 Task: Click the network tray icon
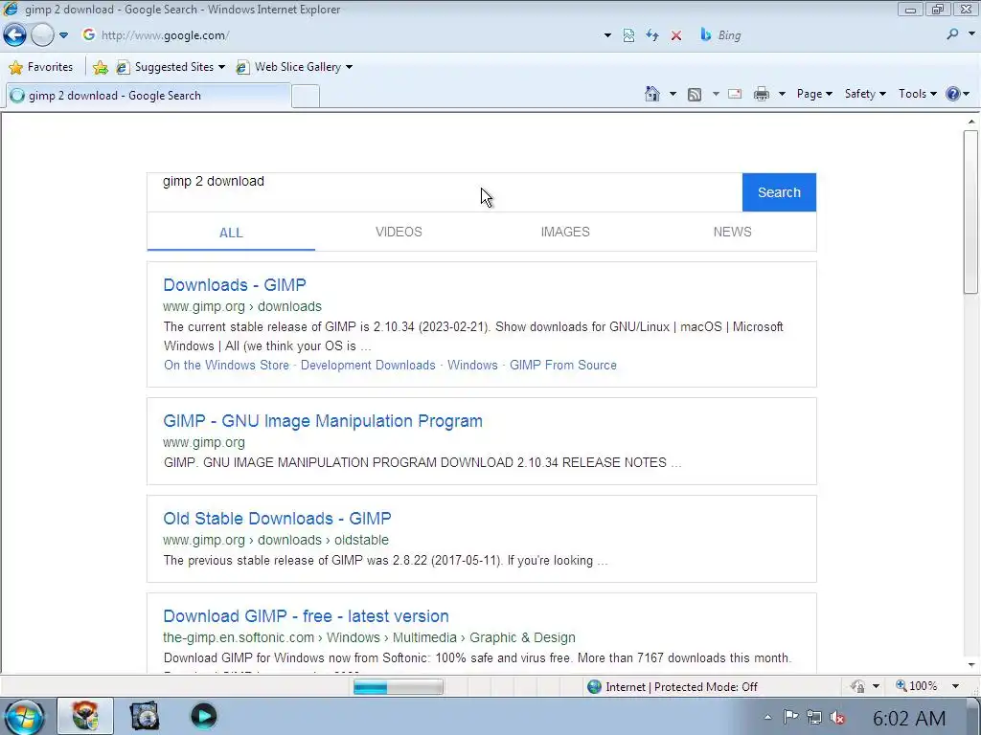814,718
